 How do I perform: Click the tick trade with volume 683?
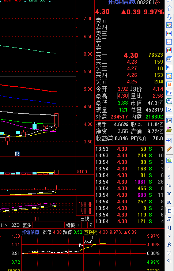click(130, 195)
